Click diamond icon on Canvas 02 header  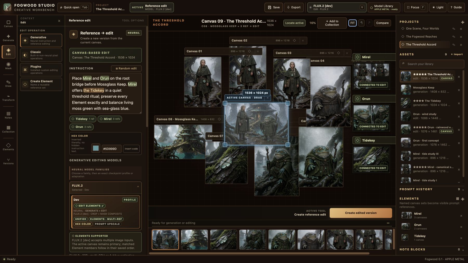[294, 41]
